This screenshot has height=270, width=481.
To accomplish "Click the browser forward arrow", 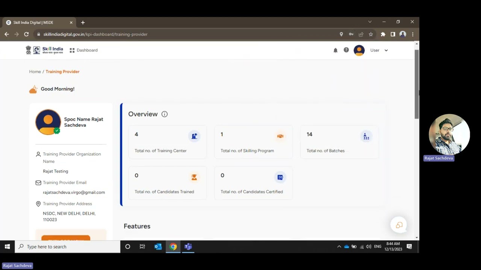I will (17, 34).
